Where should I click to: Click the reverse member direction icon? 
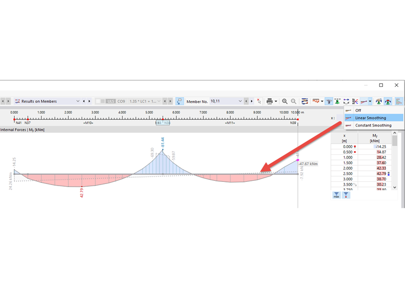[x=346, y=101]
